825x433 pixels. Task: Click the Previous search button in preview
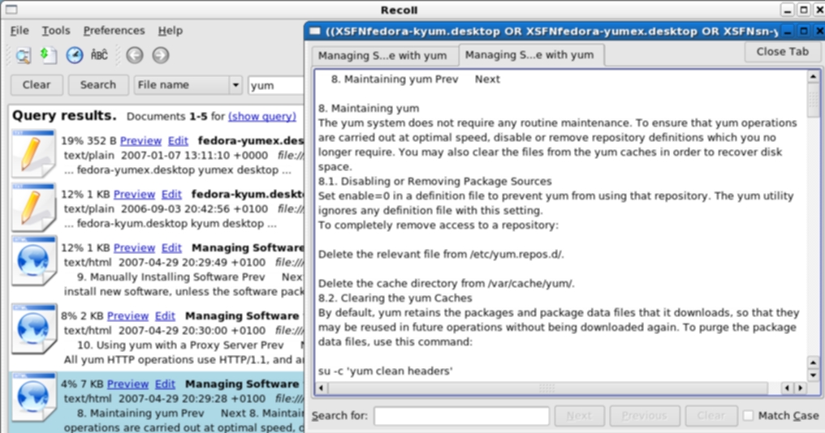[645, 416]
